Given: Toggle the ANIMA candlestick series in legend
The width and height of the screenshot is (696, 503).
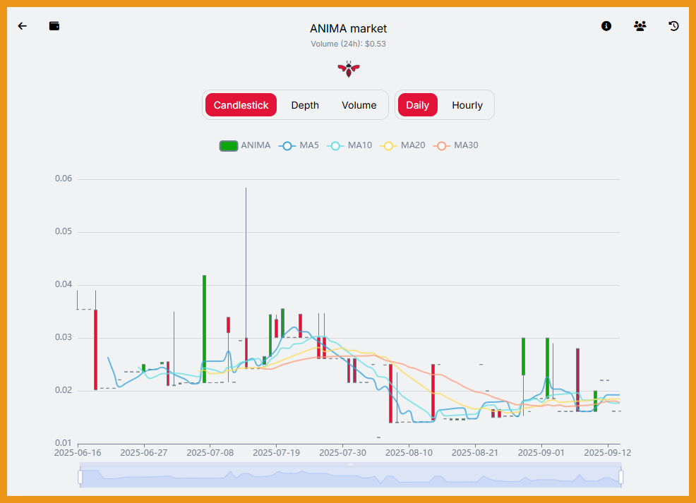Looking at the screenshot, I should pyautogui.click(x=245, y=146).
